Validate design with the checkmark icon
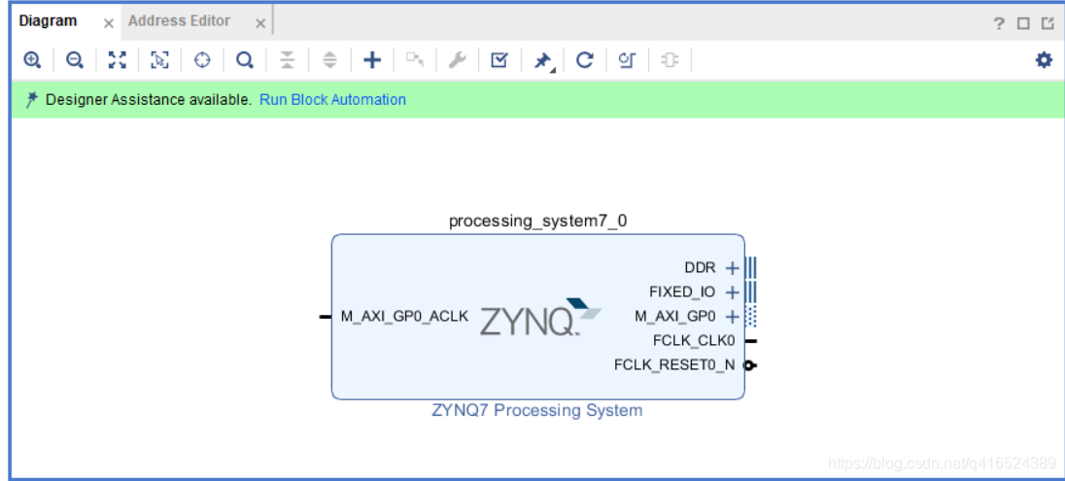This screenshot has height=481, width=1065. point(499,60)
